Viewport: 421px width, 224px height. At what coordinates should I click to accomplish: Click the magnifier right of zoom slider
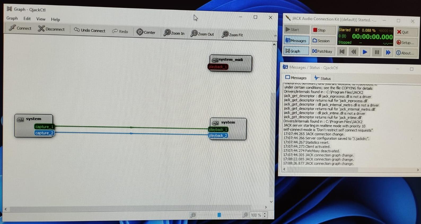[245, 215]
